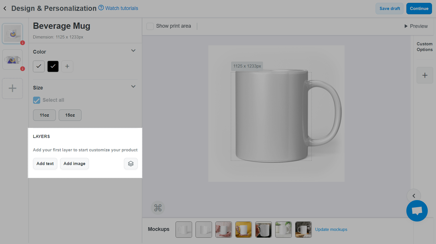Screen dimensions: 436x244
Task: Open the Watch tutorials help link
Action: click(x=118, y=8)
